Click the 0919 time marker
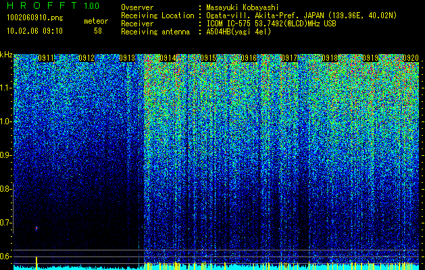 [x=370, y=57]
